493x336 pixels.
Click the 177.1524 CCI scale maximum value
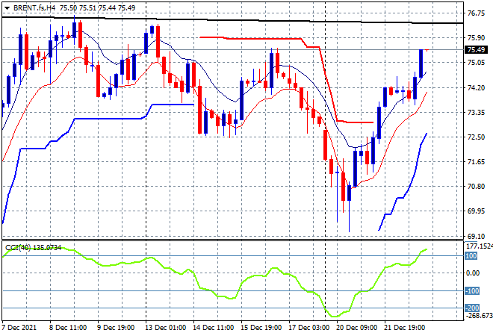coord(478,246)
